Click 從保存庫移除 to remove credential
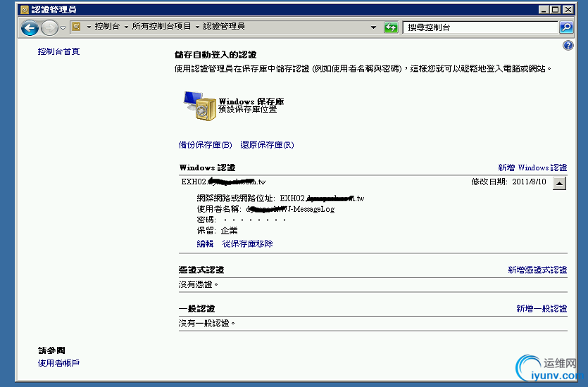The image size is (588, 387). [x=247, y=244]
